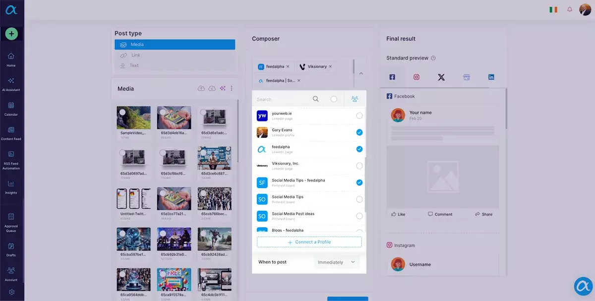The width and height of the screenshot is (595, 301).
Task: Click the Standard preview help icon
Action: 433,58
